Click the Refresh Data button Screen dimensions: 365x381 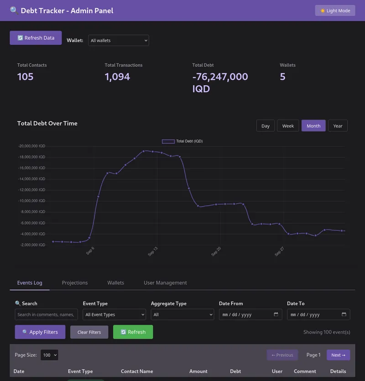[36, 38]
